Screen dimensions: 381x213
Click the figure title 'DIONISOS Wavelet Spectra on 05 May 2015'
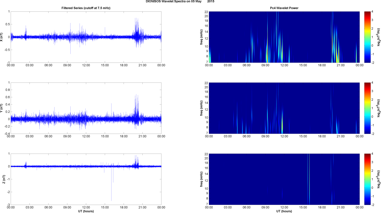coord(180,1)
